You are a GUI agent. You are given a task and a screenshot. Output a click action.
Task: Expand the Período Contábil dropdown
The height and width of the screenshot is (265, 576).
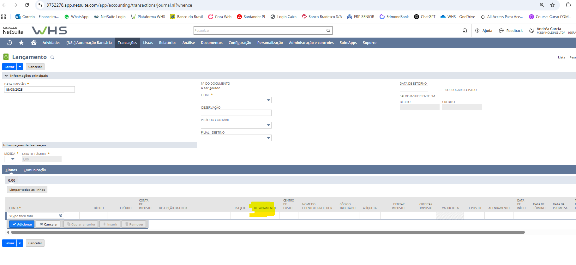[236, 125]
